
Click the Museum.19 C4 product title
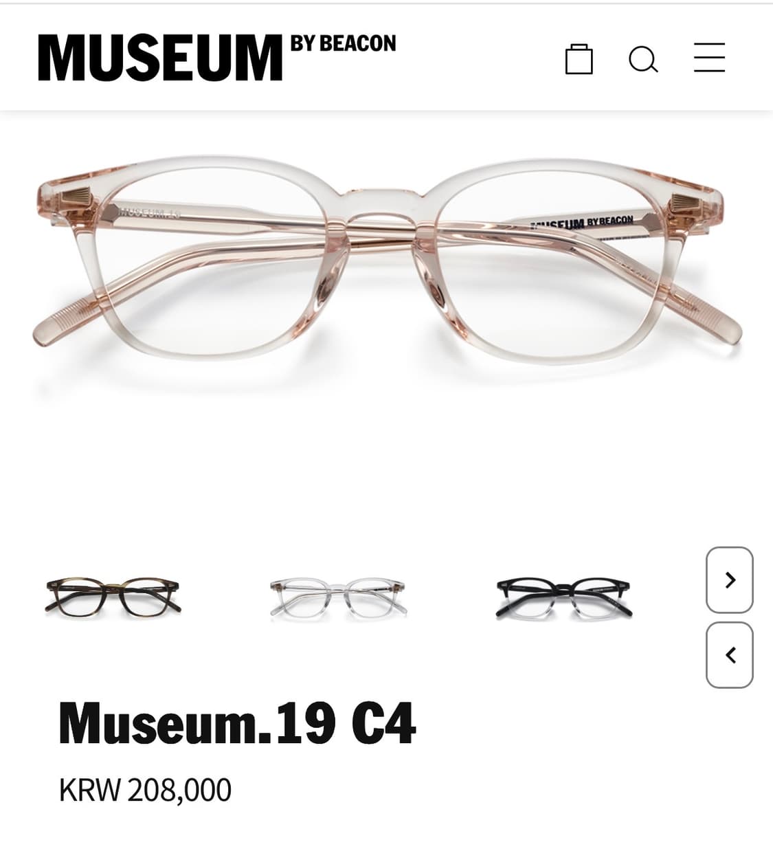point(237,723)
